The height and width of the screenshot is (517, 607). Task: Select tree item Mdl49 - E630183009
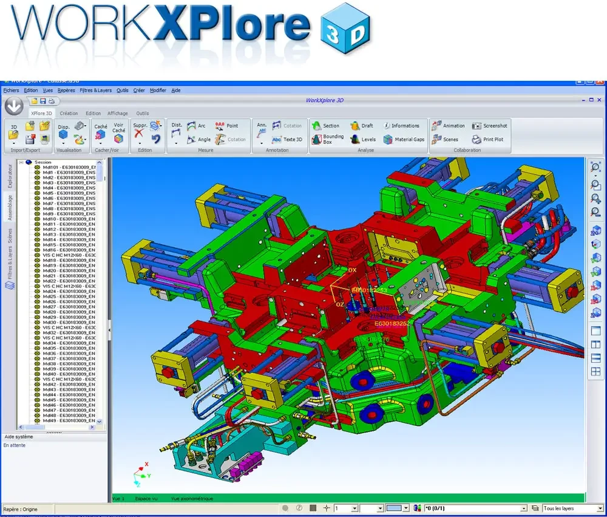(x=69, y=420)
